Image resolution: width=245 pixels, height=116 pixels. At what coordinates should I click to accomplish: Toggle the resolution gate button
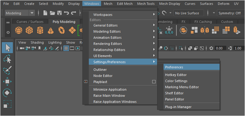tap(78, 49)
